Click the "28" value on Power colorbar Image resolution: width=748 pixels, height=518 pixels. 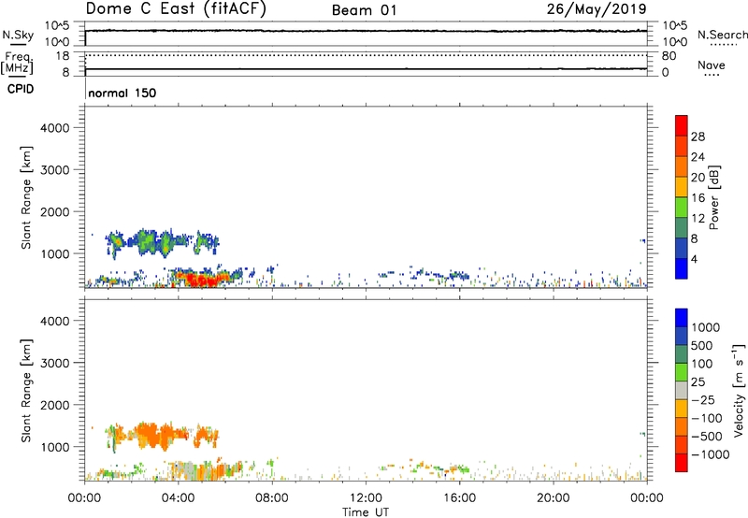click(x=698, y=137)
